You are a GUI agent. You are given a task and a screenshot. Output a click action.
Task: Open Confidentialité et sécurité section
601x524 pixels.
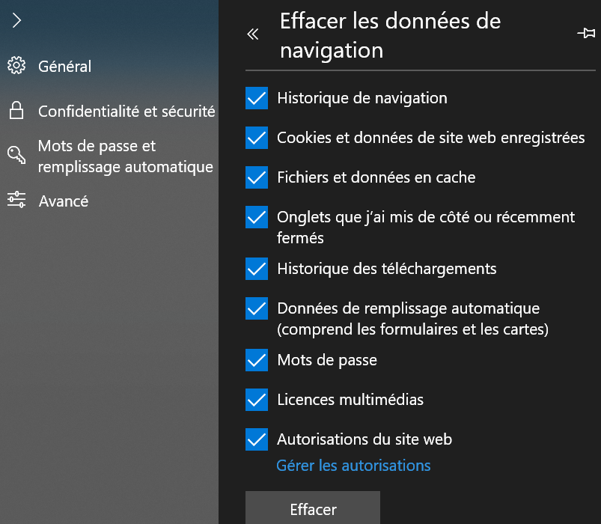126,112
